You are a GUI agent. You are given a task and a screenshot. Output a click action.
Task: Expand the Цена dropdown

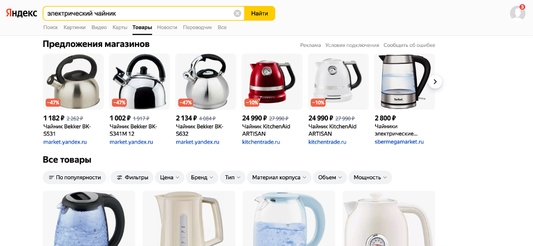[169, 177]
